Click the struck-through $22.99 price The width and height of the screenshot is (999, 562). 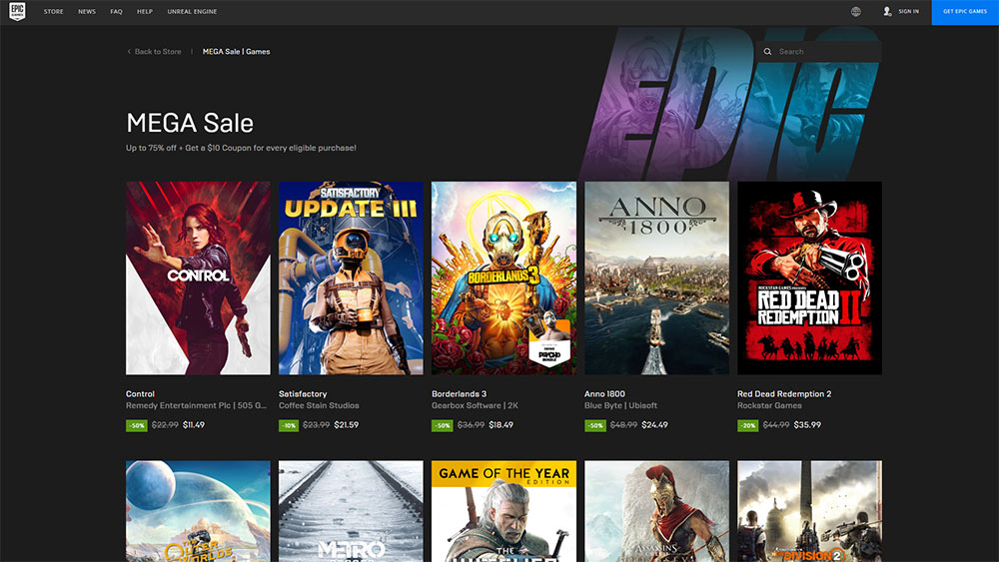[165, 424]
